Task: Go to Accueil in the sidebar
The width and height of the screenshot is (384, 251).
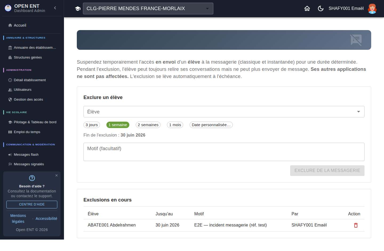Action: pos(32,25)
